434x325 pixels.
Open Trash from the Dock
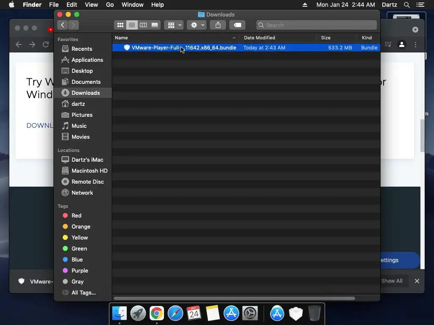point(314,314)
